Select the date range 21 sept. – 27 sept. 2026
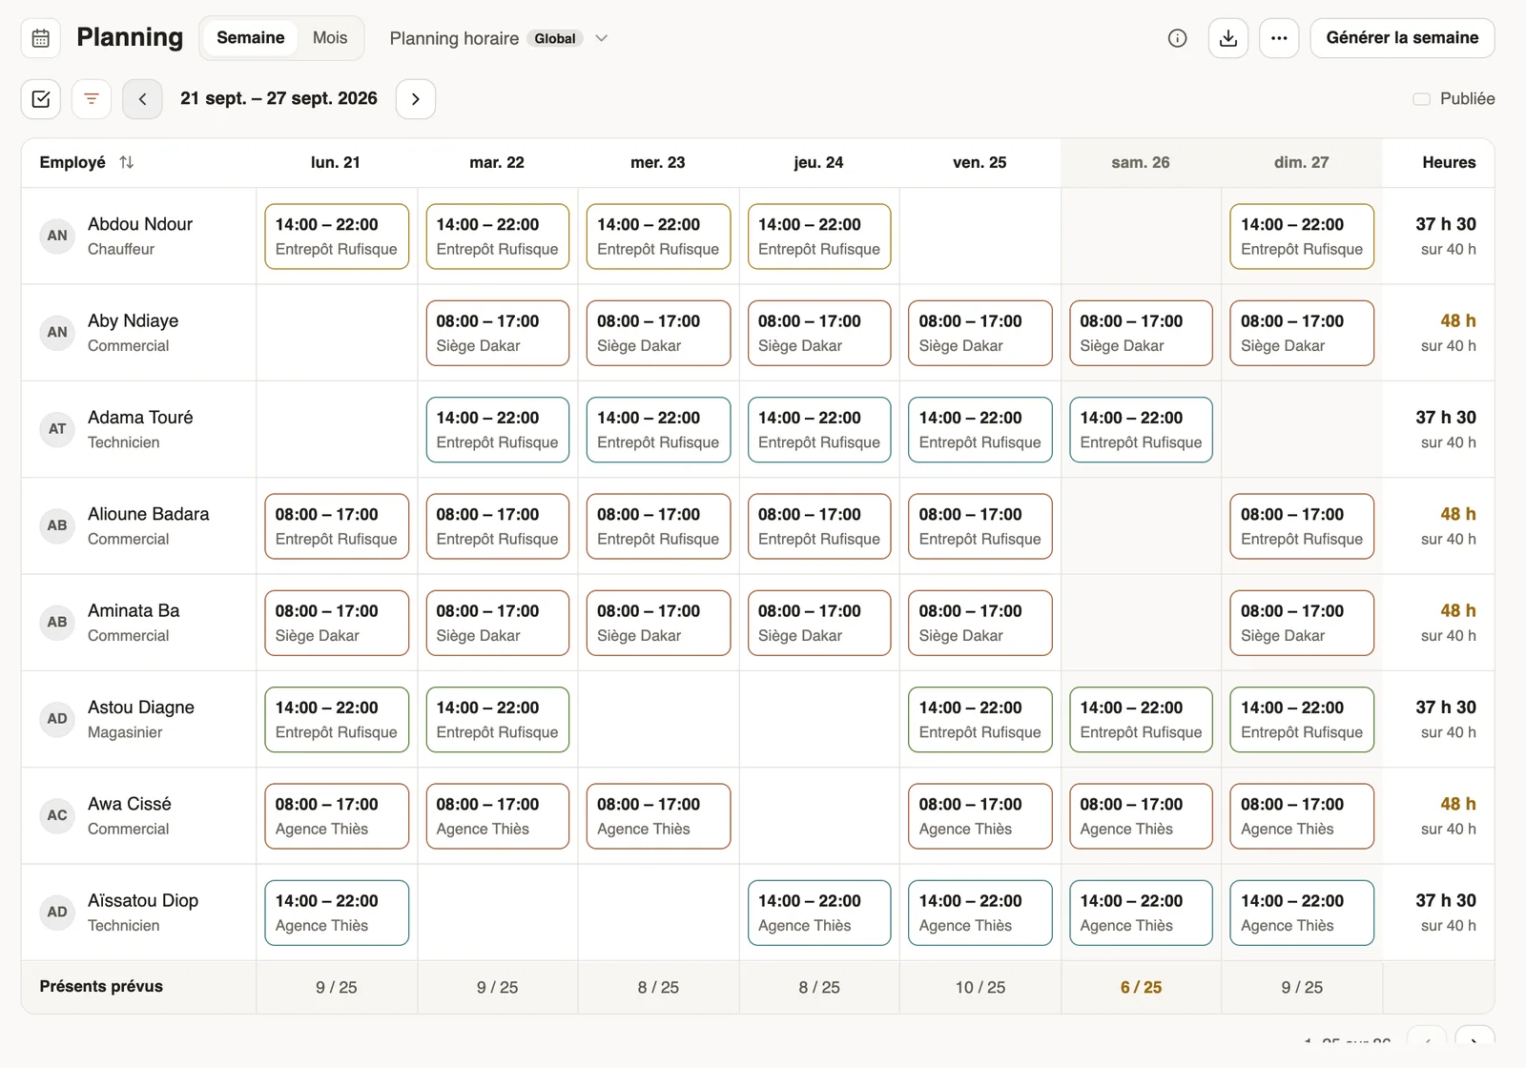Screen dimensions: 1526x1068 [278, 98]
